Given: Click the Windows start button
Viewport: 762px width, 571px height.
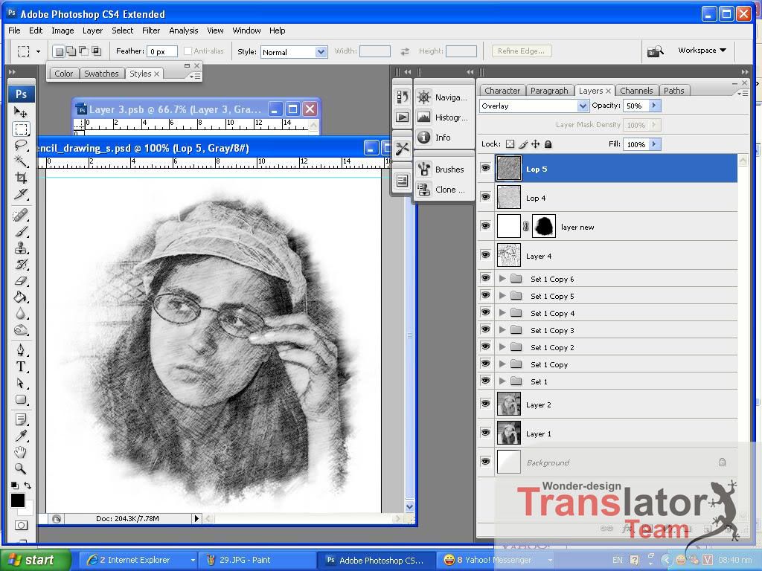Looking at the screenshot, I should [x=36, y=560].
